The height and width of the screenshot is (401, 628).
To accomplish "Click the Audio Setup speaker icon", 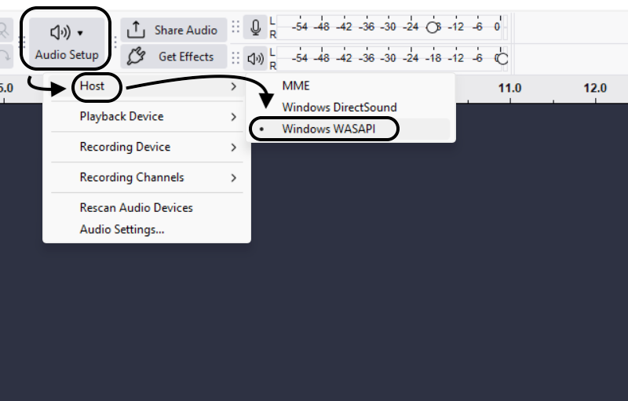I will coord(60,32).
